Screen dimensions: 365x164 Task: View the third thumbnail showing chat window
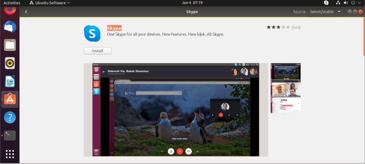(286, 105)
